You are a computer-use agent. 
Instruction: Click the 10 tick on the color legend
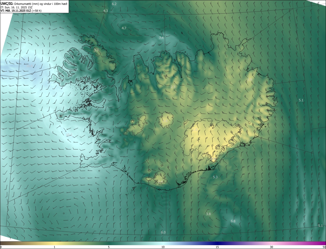pos(163,247)
